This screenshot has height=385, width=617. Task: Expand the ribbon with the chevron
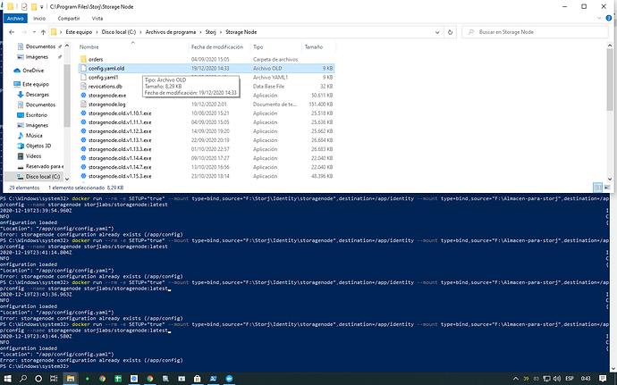[x=601, y=17]
